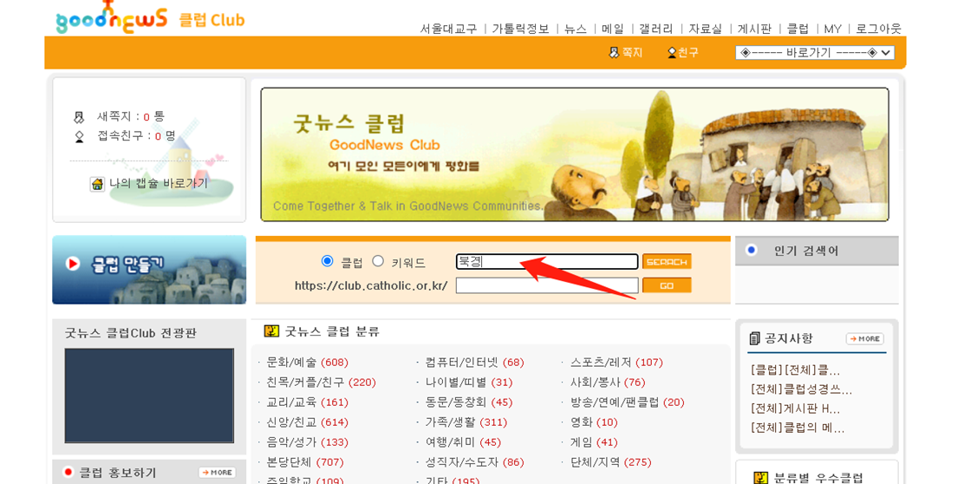Viewport: 964px width, 484px height.
Task: Click 클럽 홍보하기 heading
Action: pos(117,473)
